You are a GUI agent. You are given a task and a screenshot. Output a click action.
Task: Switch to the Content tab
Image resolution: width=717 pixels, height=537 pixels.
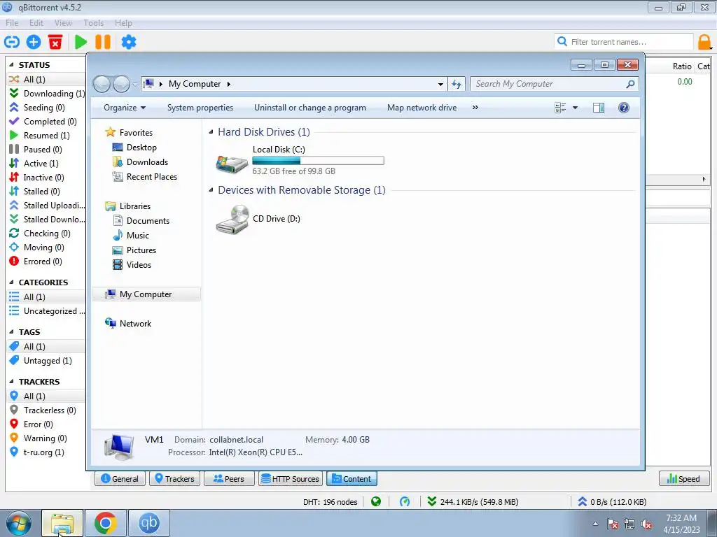pos(351,478)
